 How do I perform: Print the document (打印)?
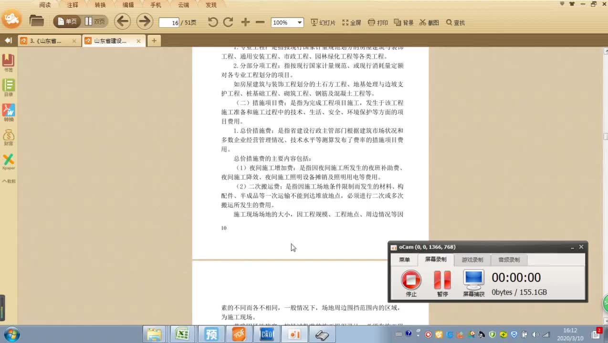pyautogui.click(x=378, y=22)
